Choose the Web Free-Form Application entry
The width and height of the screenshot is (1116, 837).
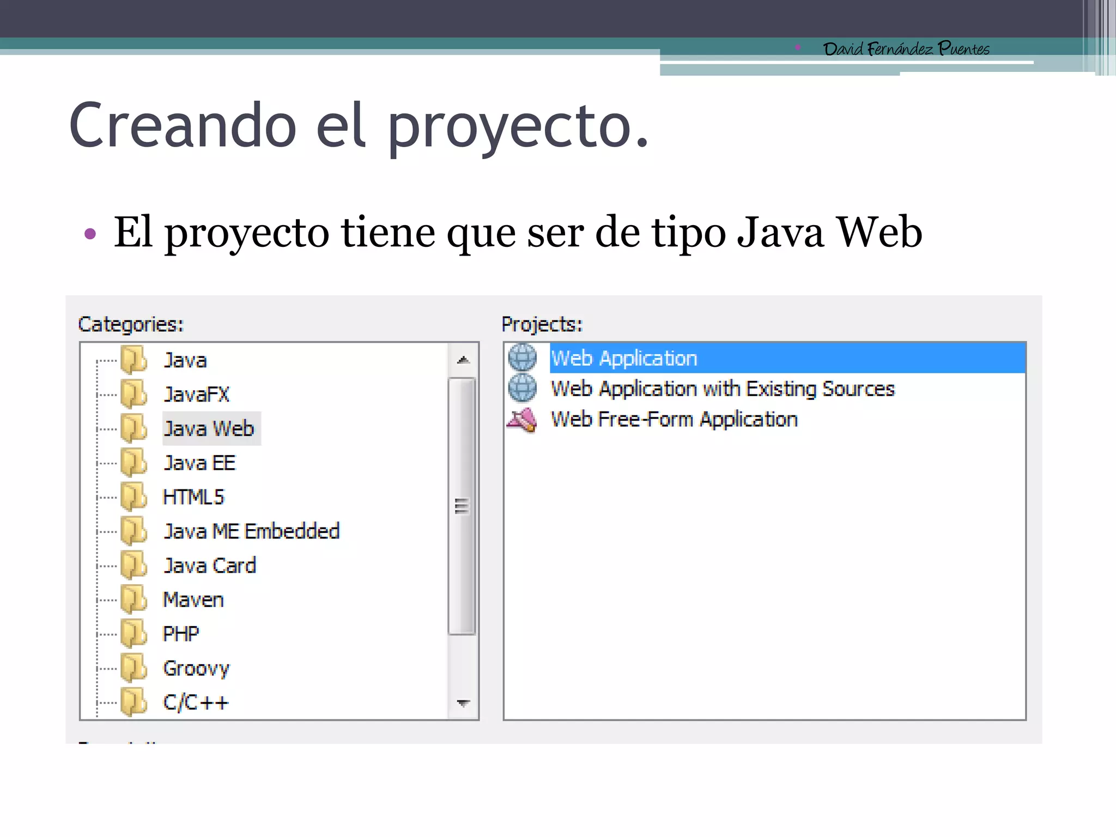pos(674,420)
